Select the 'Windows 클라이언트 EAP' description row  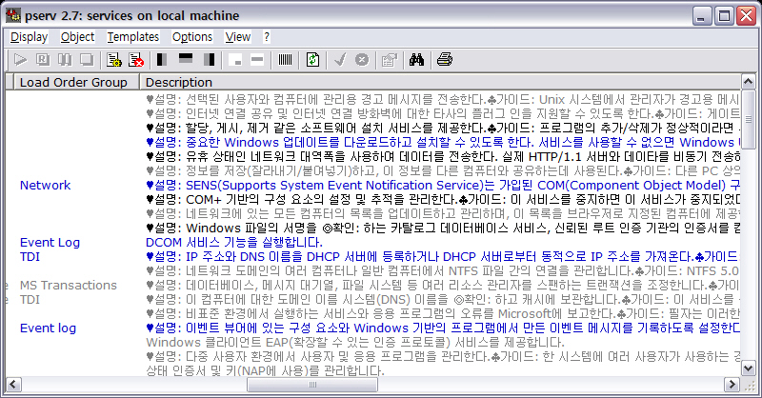354,342
